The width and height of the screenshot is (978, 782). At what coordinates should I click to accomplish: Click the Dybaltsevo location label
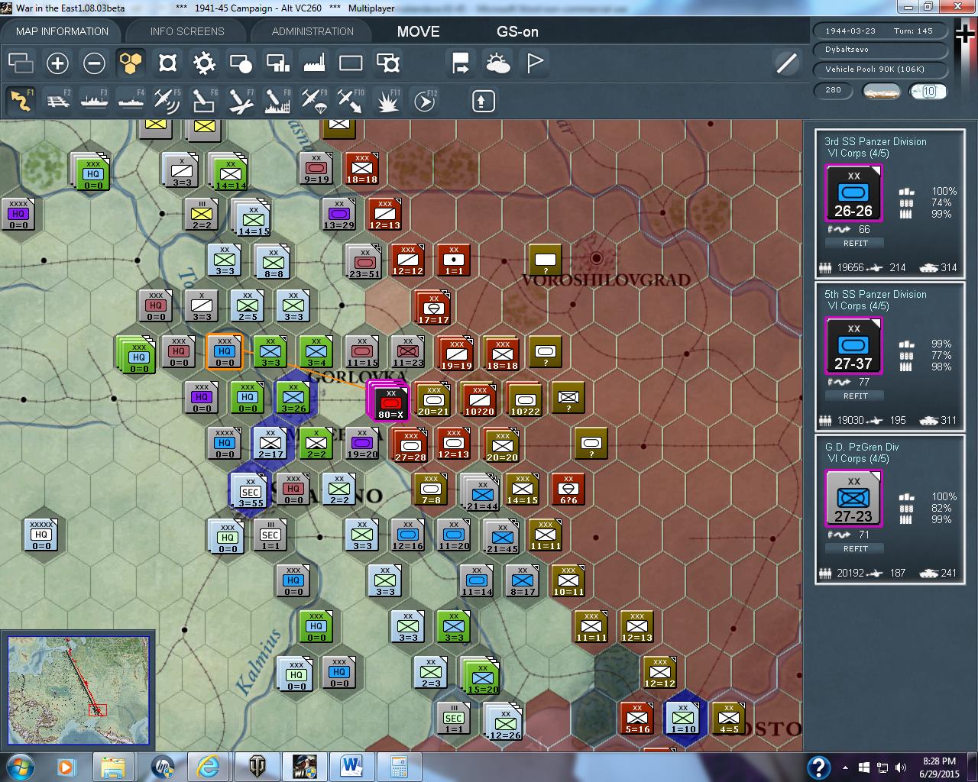(x=879, y=50)
